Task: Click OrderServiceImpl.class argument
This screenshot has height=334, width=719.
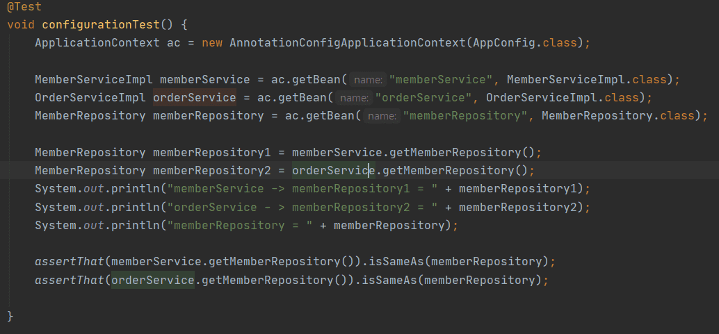Action: click(x=562, y=98)
